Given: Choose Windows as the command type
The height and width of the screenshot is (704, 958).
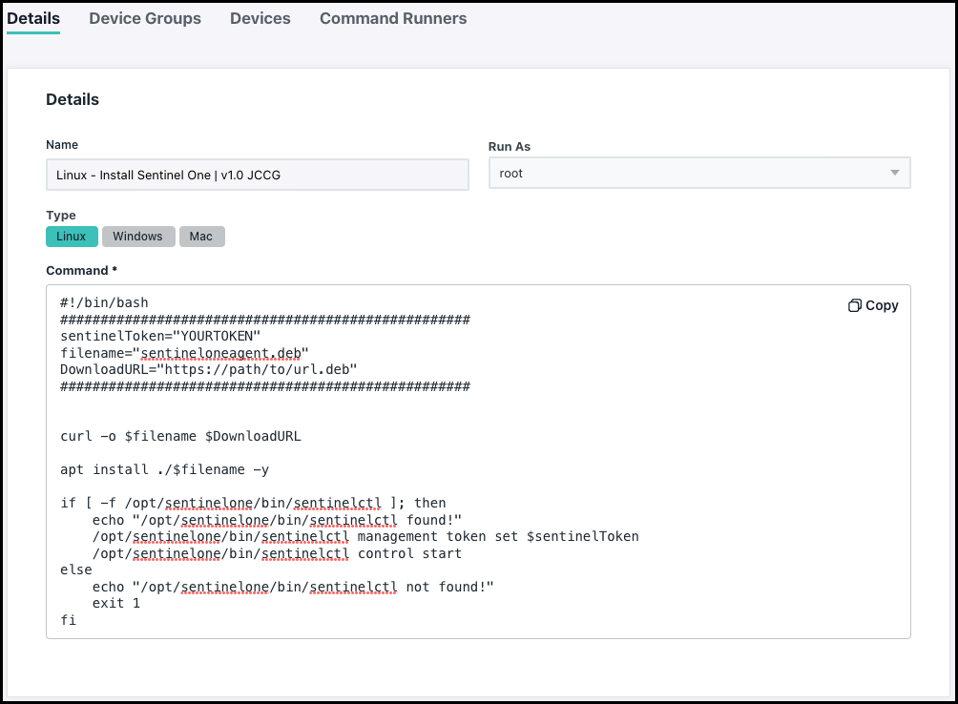Looking at the screenshot, I should coord(138,237).
